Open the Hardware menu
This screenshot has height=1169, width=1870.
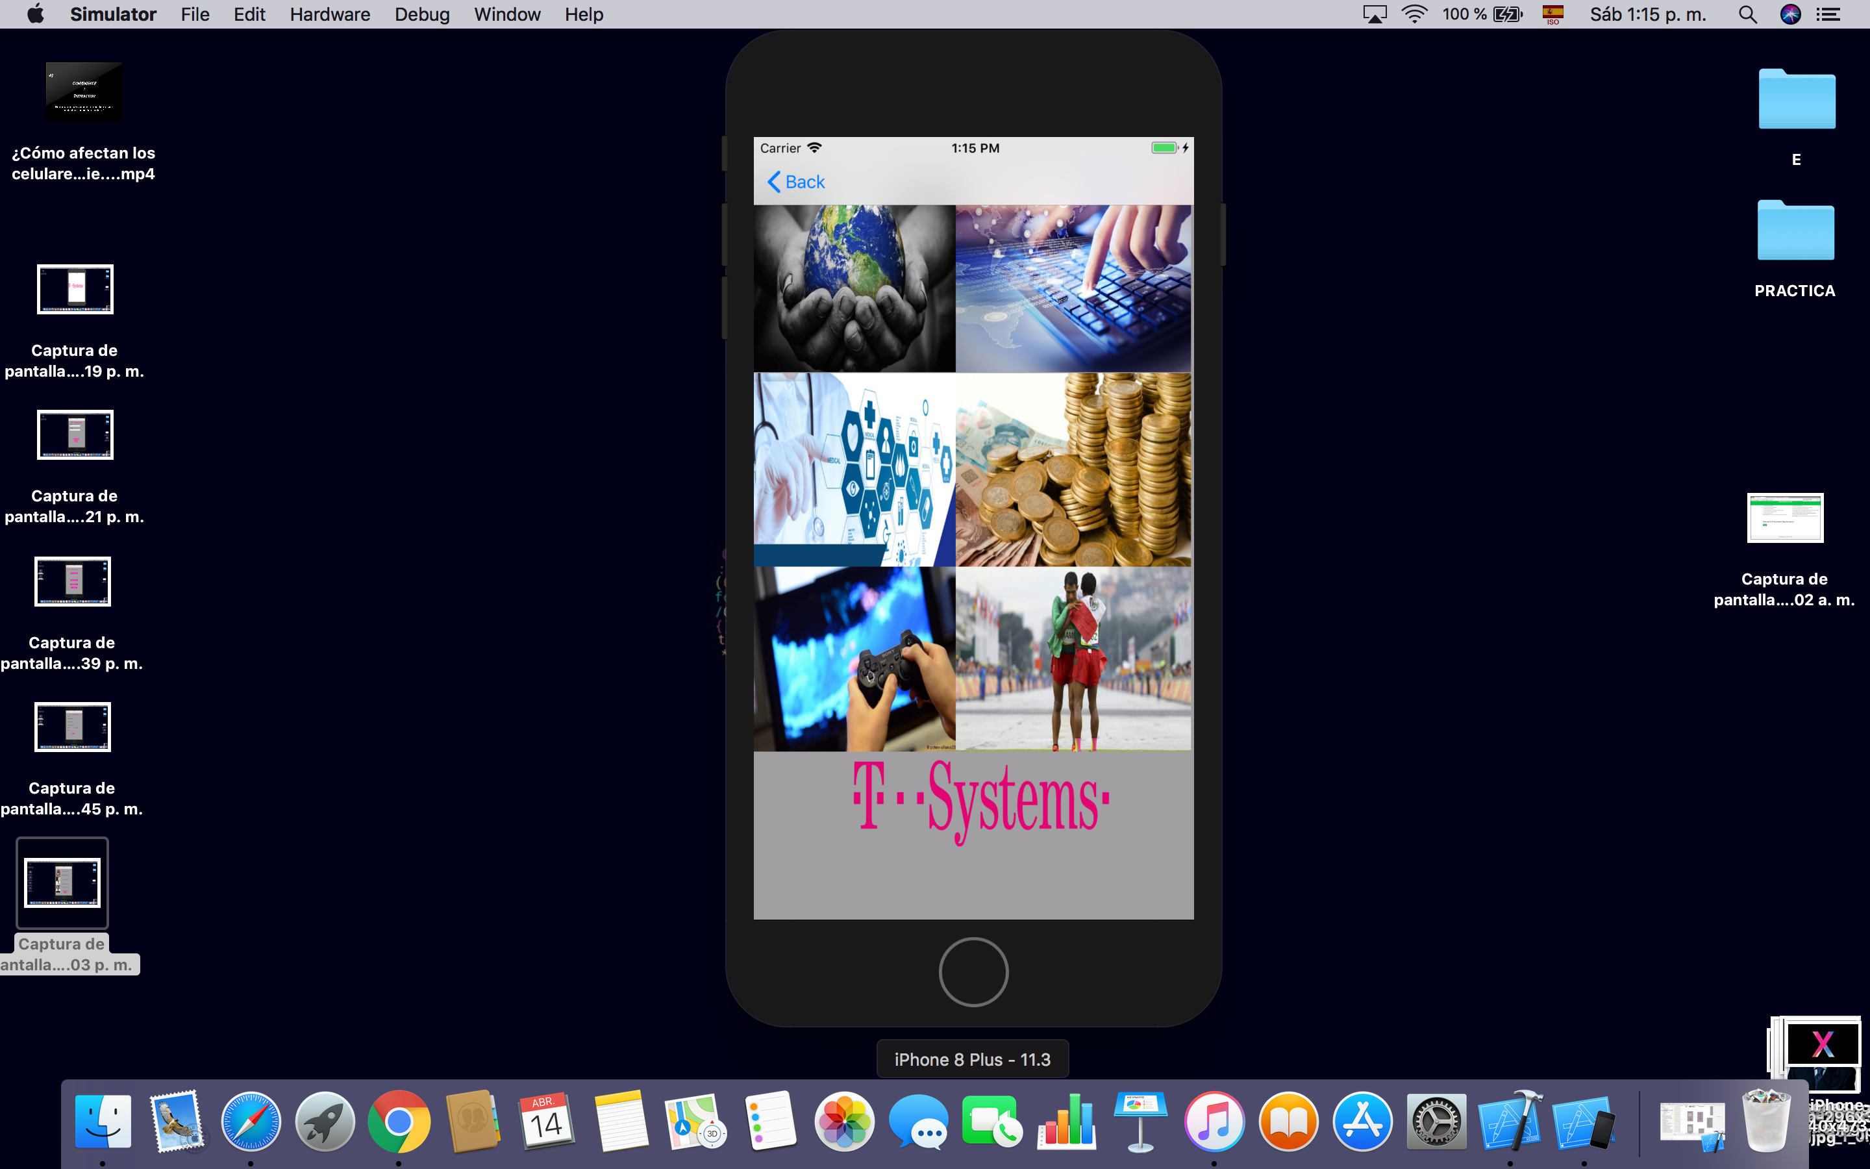click(x=330, y=15)
